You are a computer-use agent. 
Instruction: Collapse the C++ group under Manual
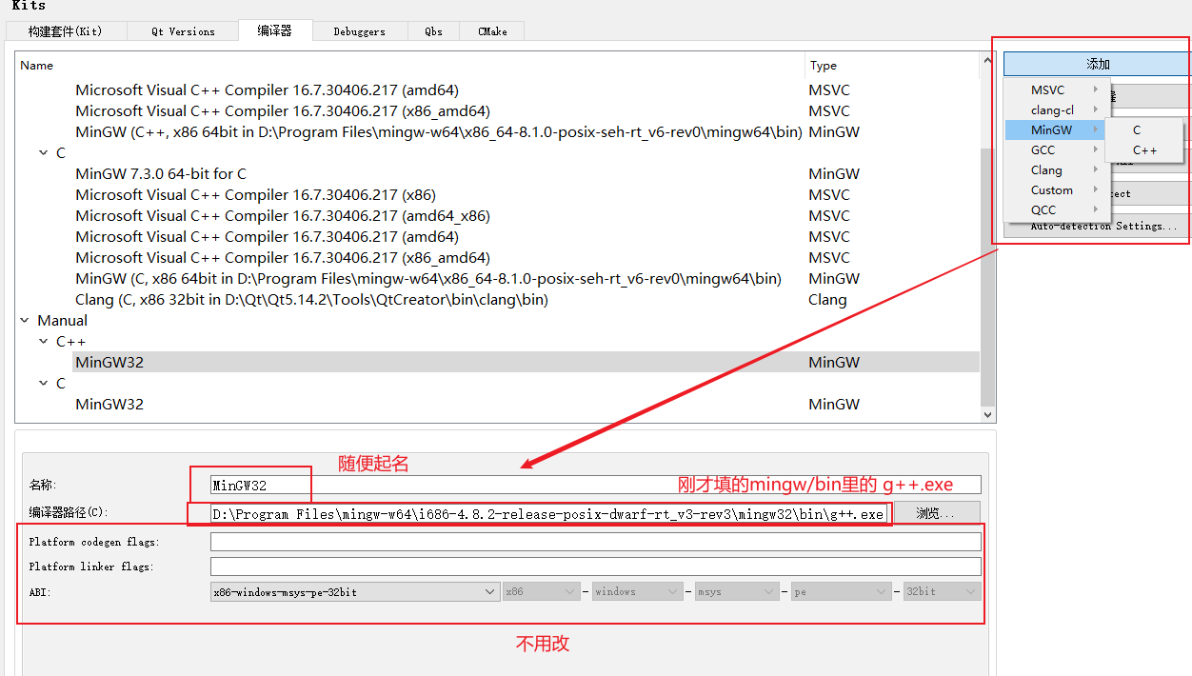coord(42,341)
